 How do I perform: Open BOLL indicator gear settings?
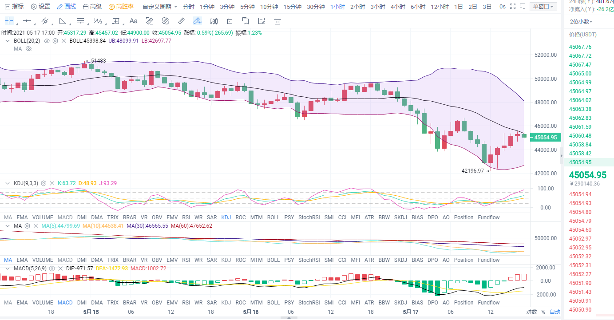click(x=55, y=41)
